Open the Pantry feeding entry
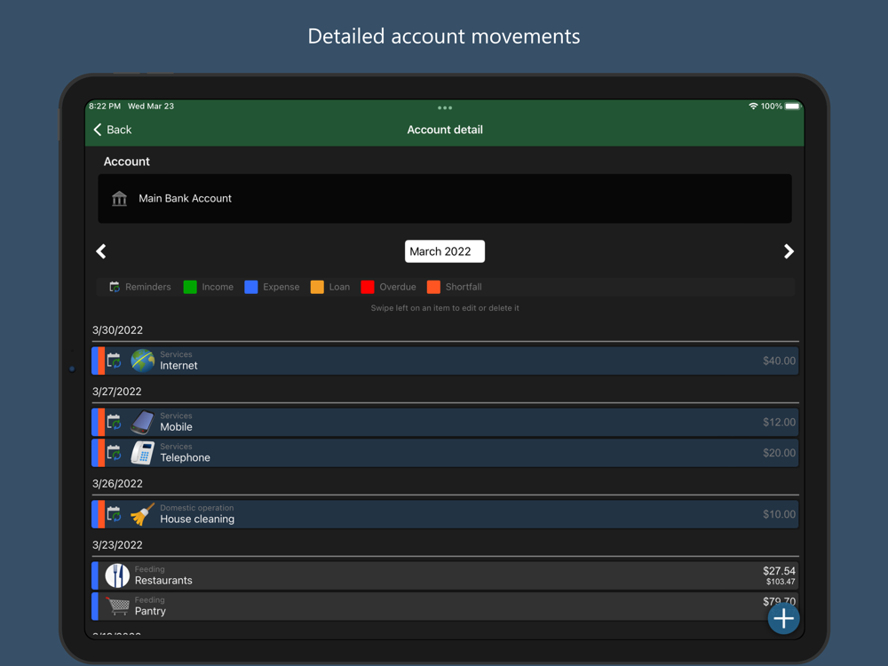888x666 pixels. coord(445,606)
